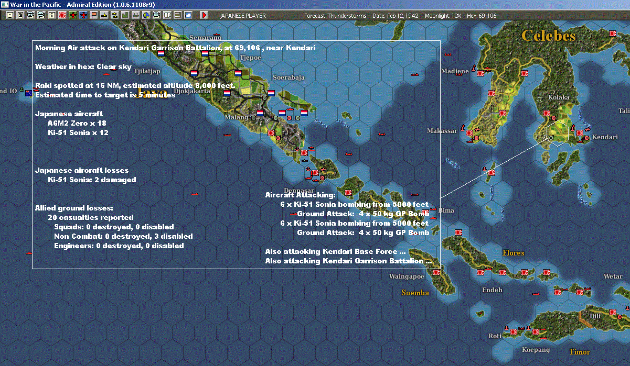Click 'Date: Feb 12, 1942' in status bar
Image resolution: width=630 pixels, height=366 pixels.
[x=397, y=16]
